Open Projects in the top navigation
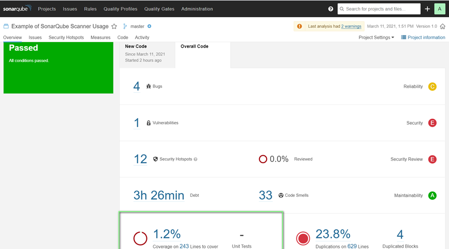This screenshot has height=249, width=449. [47, 9]
